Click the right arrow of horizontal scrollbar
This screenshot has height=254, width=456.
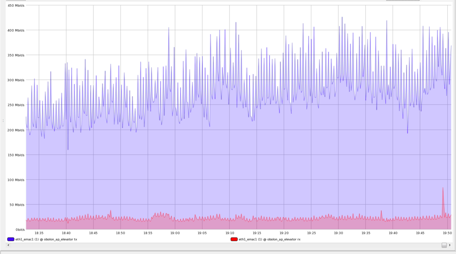[450, 245]
